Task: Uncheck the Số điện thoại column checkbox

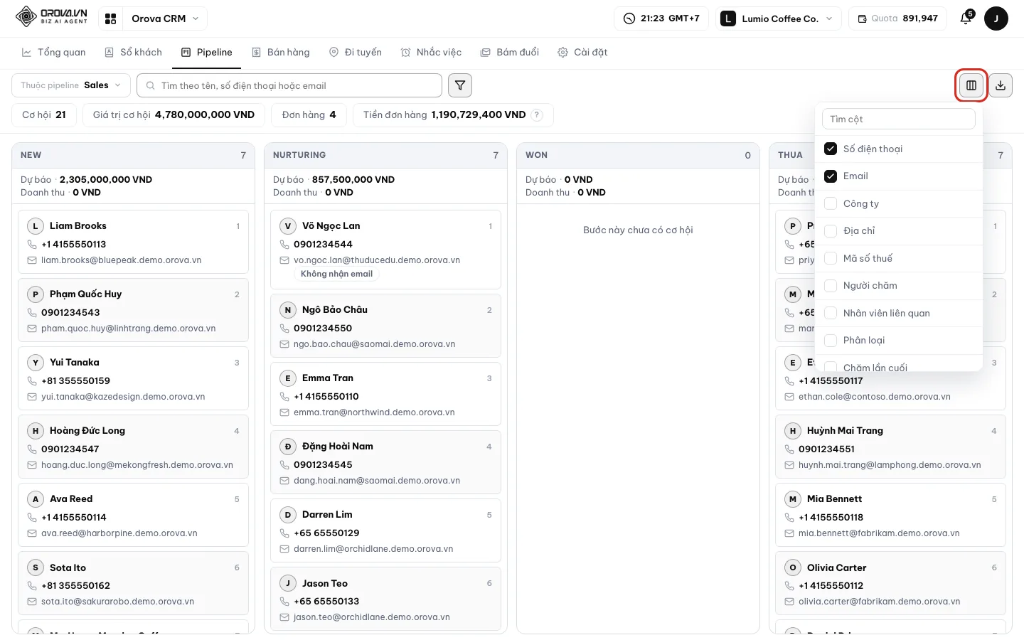Action: pyautogui.click(x=831, y=149)
